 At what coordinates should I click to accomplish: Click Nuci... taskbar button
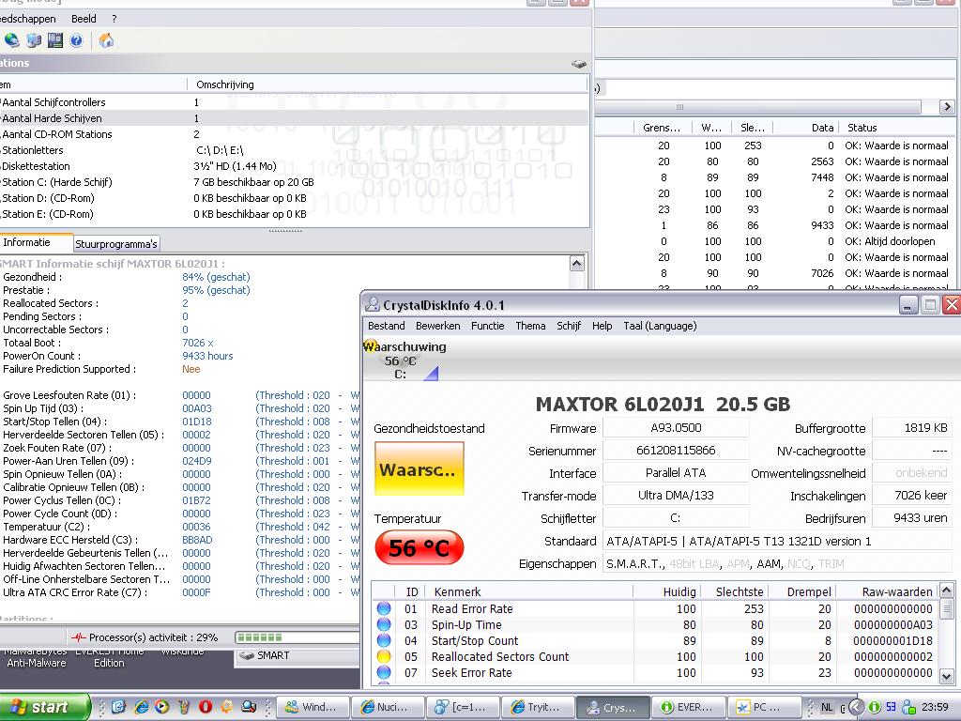point(387,707)
